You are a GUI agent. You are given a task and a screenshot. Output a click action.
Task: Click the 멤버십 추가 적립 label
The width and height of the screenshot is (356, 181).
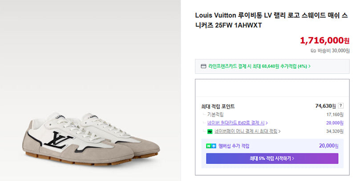point(234,146)
